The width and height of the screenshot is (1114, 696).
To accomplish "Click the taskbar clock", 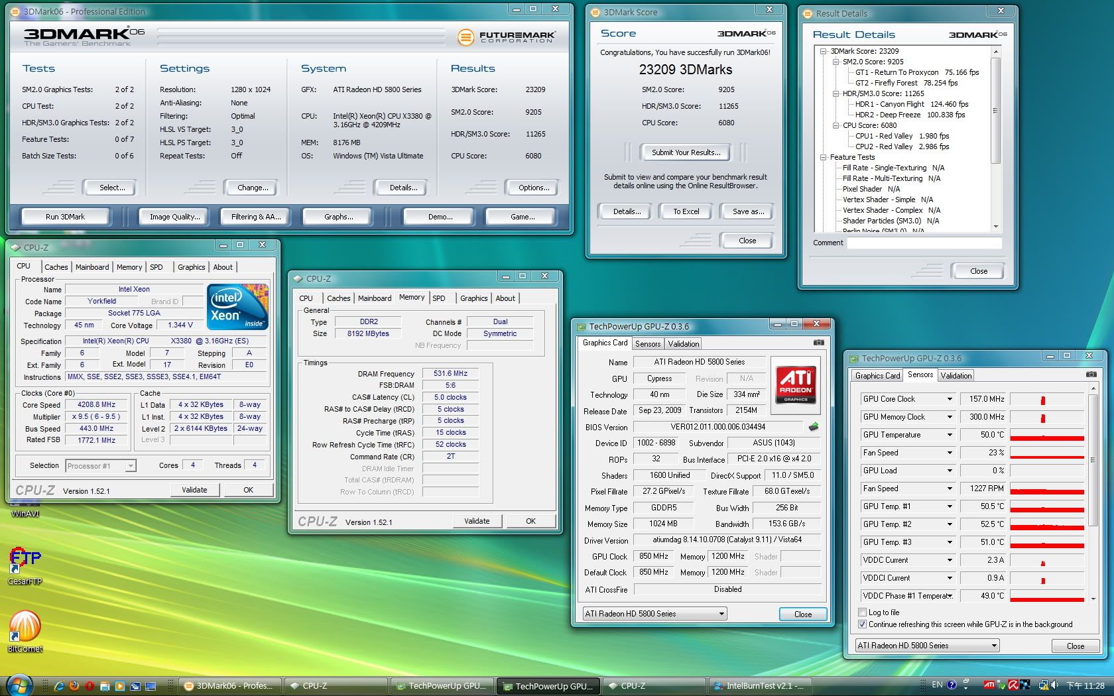I will 1085,685.
